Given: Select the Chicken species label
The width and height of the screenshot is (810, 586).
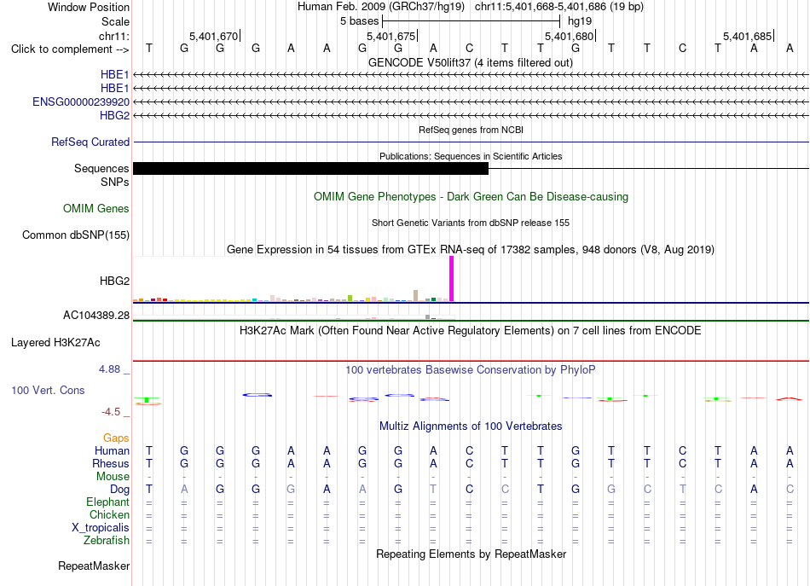Looking at the screenshot, I should pyautogui.click(x=109, y=514).
